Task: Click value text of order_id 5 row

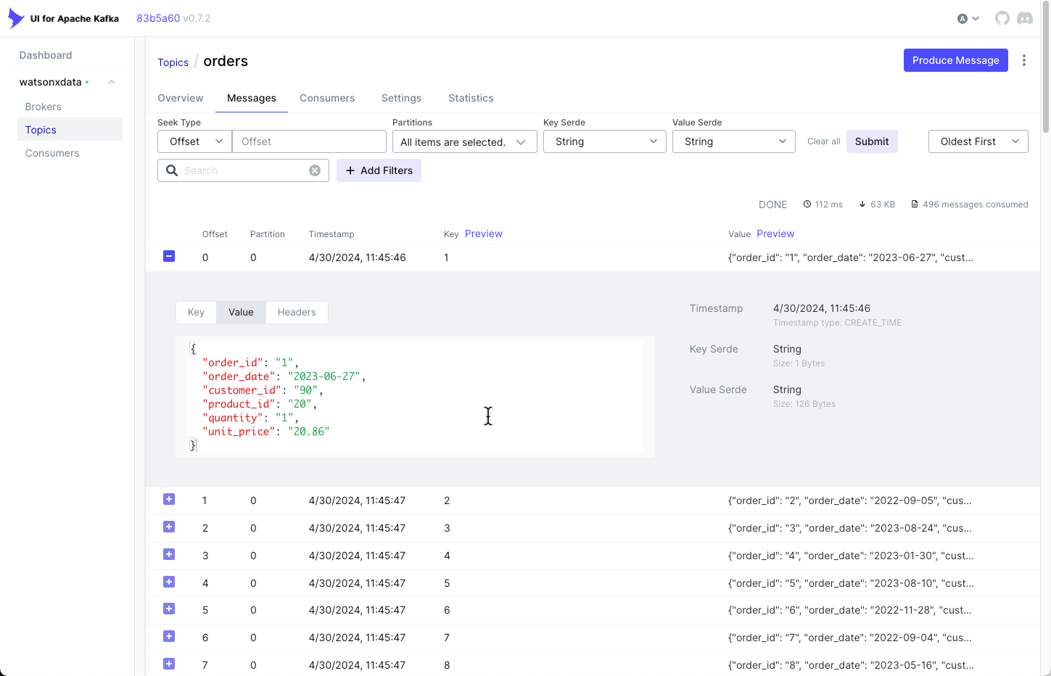Action: pos(851,583)
